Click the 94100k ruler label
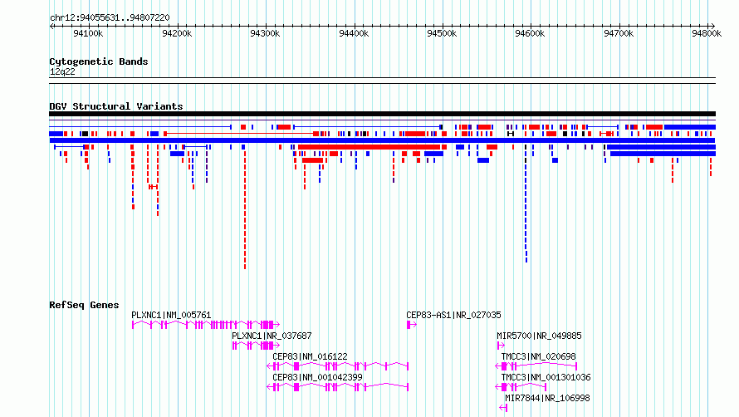The width and height of the screenshot is (739, 417). pyautogui.click(x=88, y=33)
